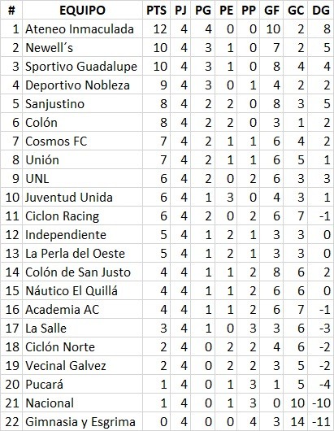334x431 pixels.
Task: Select the Ateneo Inmaculada team name cell
Action: (x=82, y=28)
